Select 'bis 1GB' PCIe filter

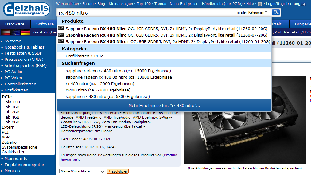pos(13,102)
